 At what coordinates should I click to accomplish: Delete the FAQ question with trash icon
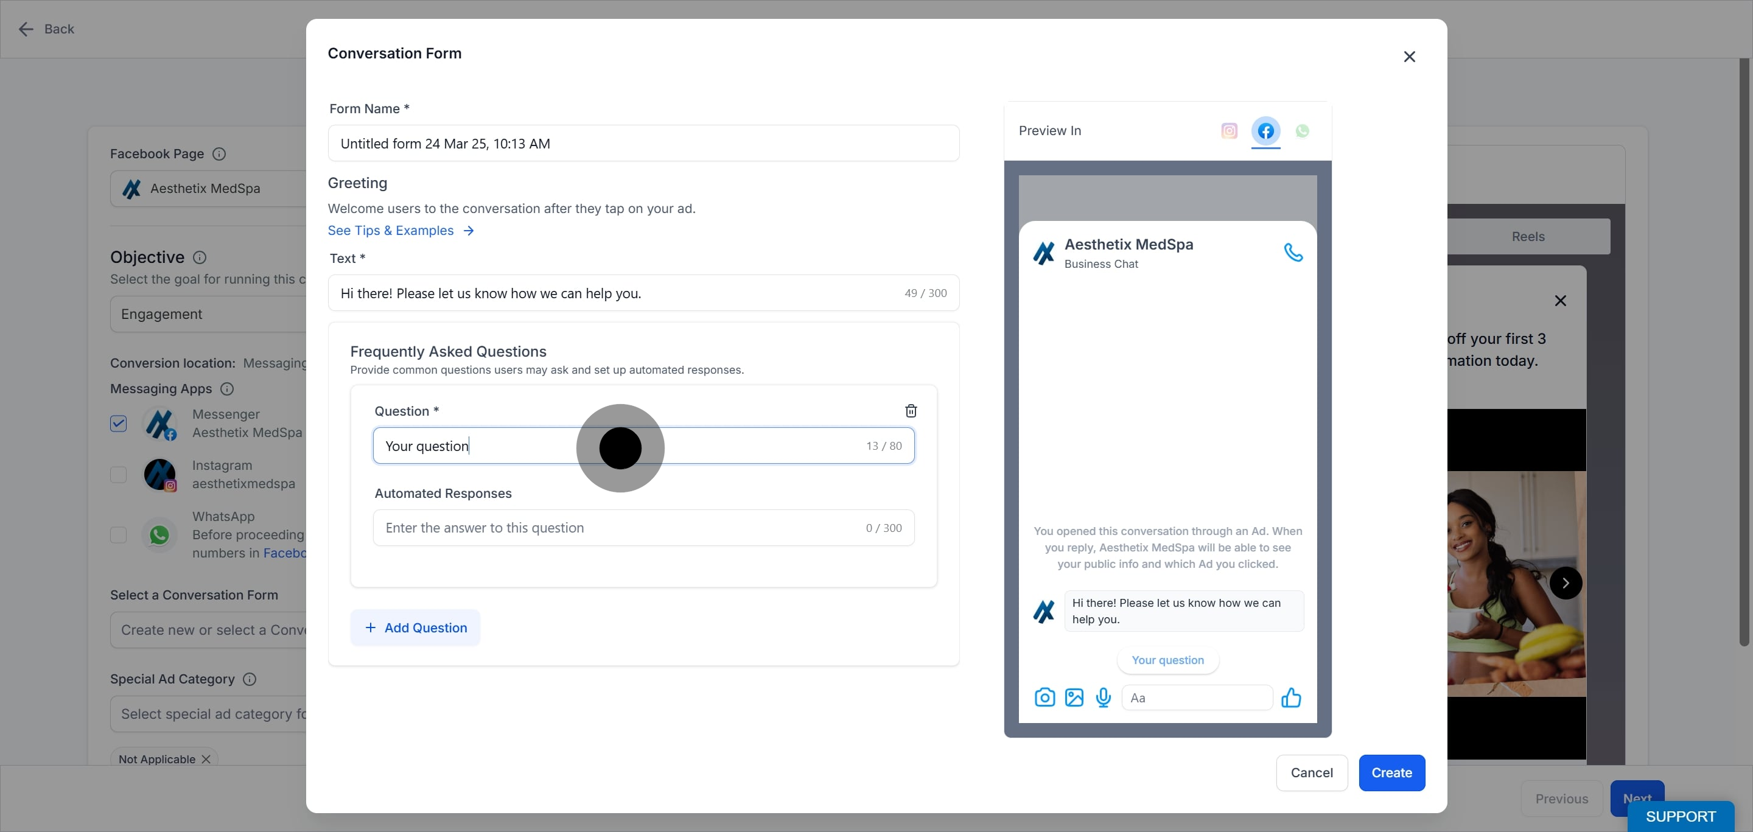point(911,411)
